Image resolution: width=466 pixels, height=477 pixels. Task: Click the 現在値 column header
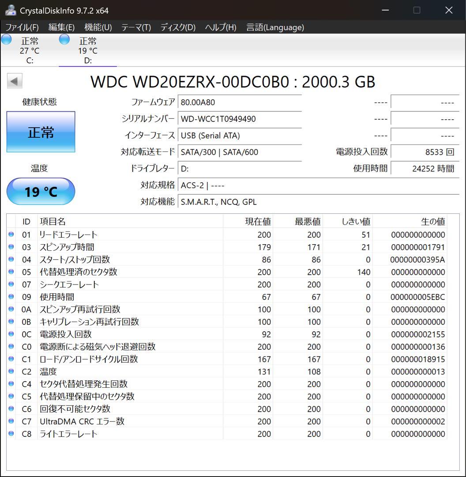pos(248,221)
